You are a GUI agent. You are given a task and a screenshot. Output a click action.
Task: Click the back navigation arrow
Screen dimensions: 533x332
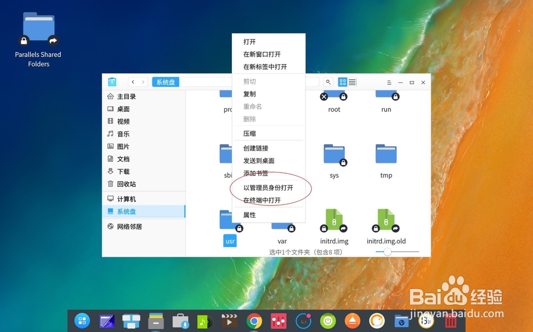[x=132, y=82]
